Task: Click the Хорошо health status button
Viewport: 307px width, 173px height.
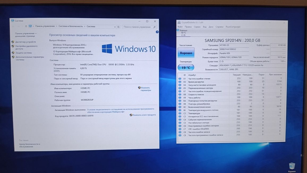Action: coord(186,53)
